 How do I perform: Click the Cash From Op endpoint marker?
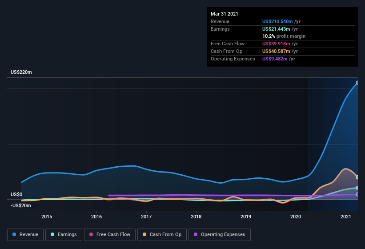pos(357,177)
